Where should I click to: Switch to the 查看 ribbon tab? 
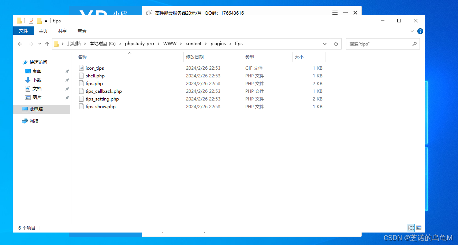[82, 31]
